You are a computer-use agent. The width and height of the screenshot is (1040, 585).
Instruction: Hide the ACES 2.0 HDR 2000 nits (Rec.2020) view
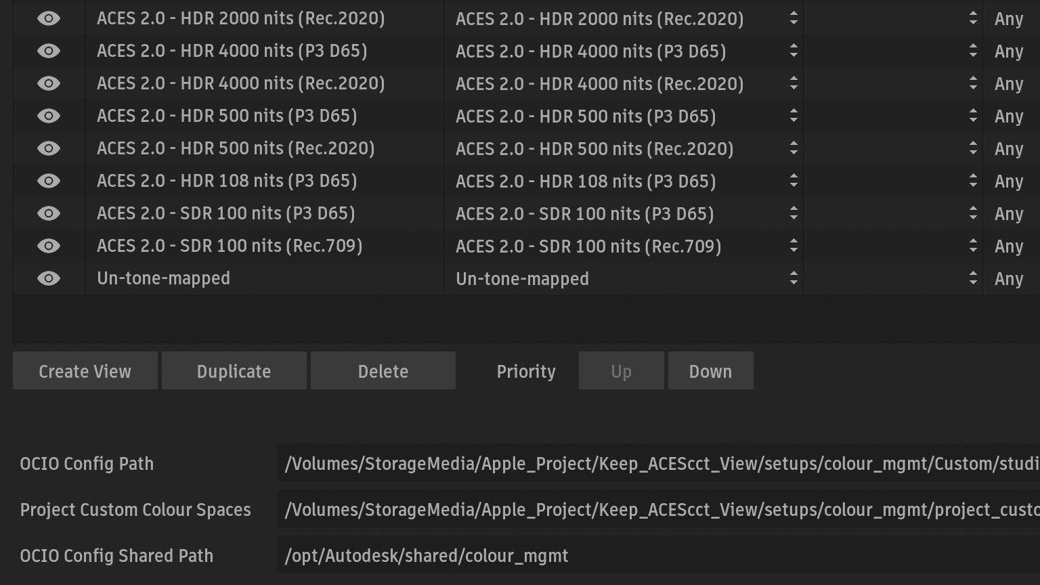coord(49,18)
